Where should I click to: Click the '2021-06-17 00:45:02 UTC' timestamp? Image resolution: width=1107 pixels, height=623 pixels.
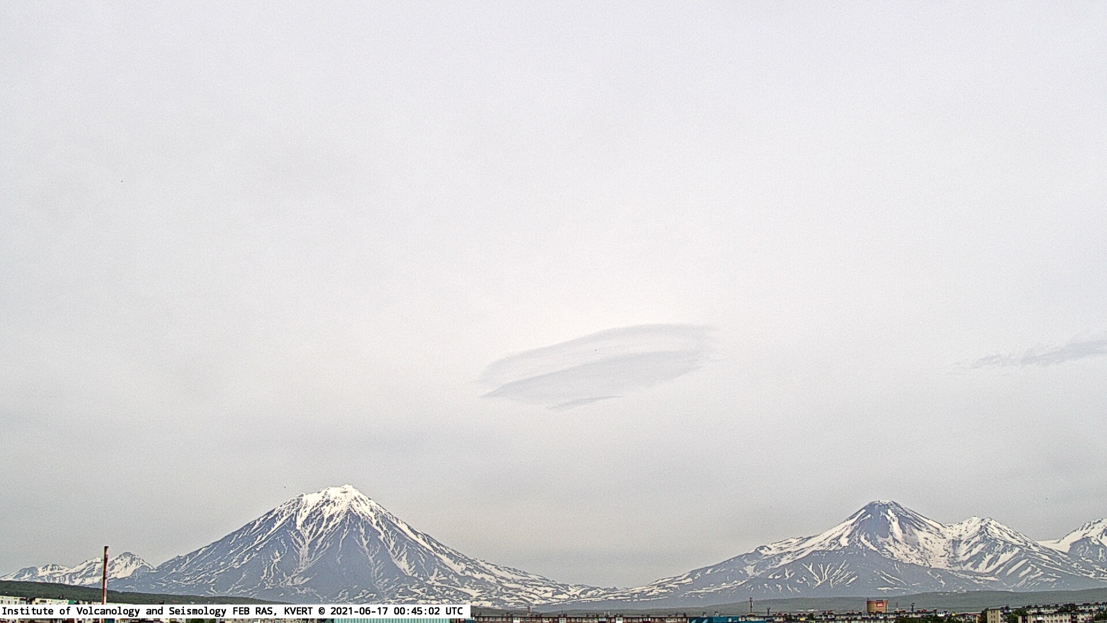396,611
